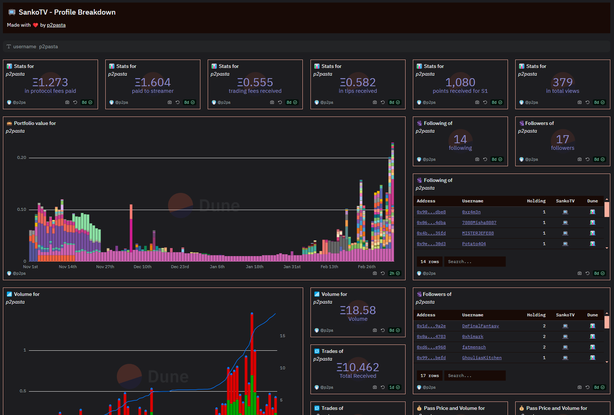Viewport: 614px width, 415px height.
Task: Sort Followers table by Address column
Action: pos(426,315)
